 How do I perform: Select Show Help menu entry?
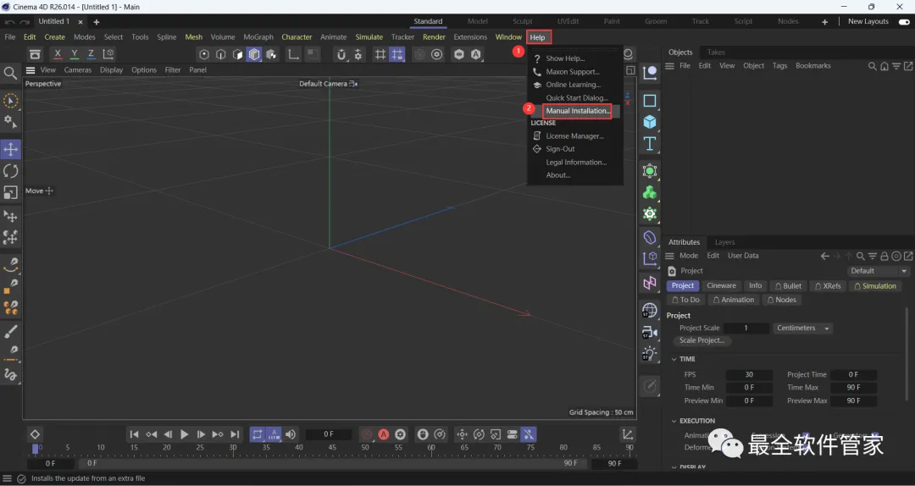(565, 58)
